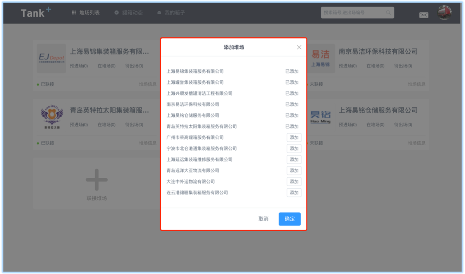Confirm with the 确定 button

289,219
